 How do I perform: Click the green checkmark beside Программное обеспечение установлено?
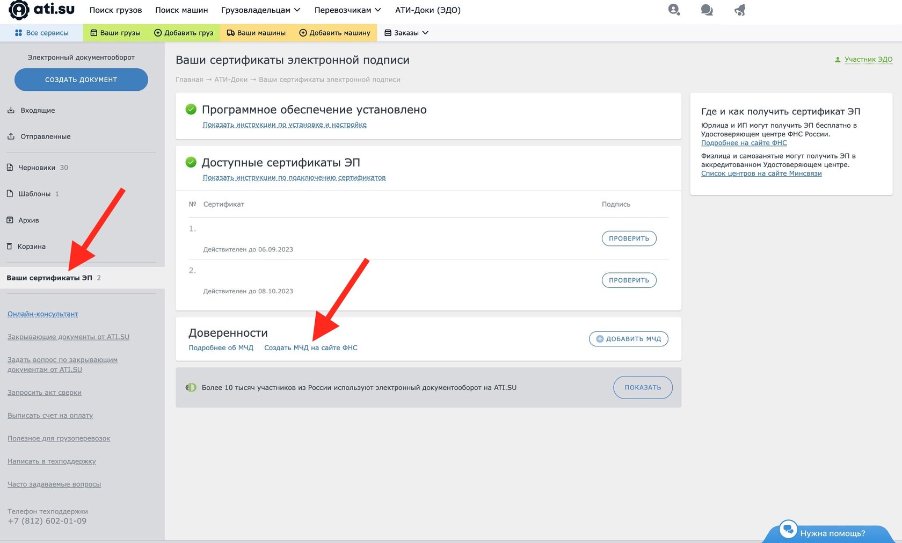point(191,110)
